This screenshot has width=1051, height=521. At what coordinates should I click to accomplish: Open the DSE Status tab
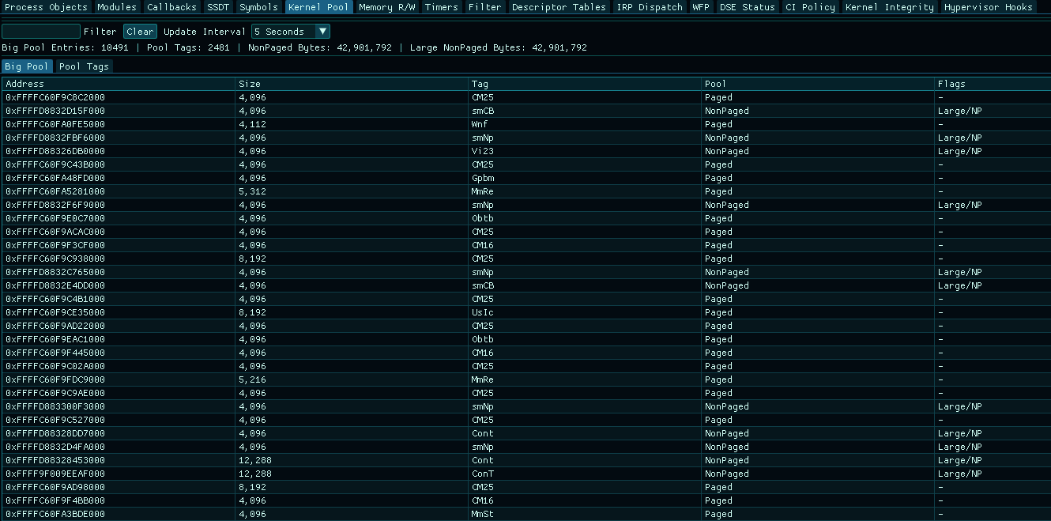point(748,7)
